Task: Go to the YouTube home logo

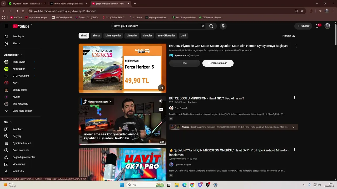Action: [x=21, y=26]
